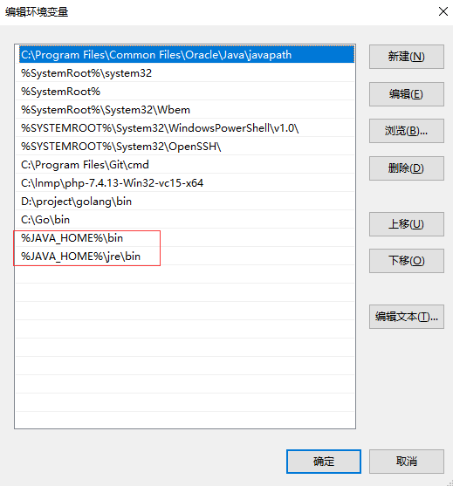Cancel dialog with 取消 button
Image resolution: width=453 pixels, height=486 pixels.
[406, 462]
